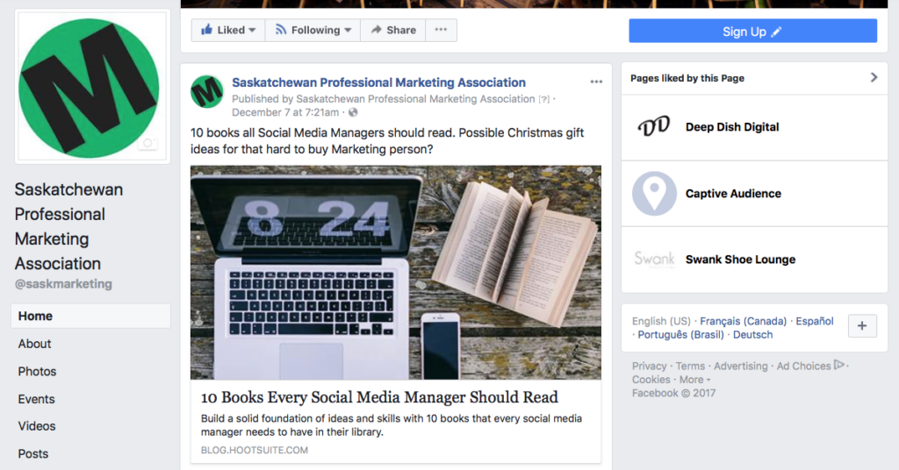Image resolution: width=899 pixels, height=470 pixels.
Task: Click the camera icon on profile picture
Action: click(147, 143)
